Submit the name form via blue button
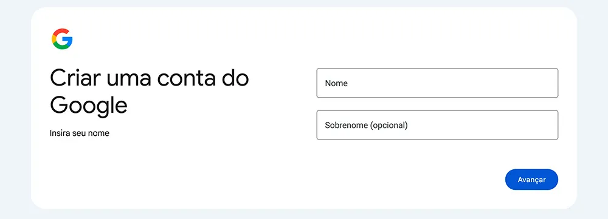This screenshot has height=219, width=608. click(x=531, y=180)
